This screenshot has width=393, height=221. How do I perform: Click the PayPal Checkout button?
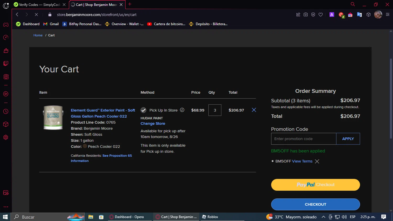click(315, 185)
